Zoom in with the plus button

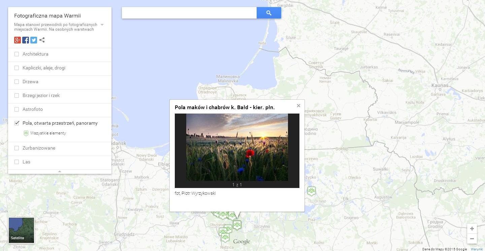click(472, 228)
